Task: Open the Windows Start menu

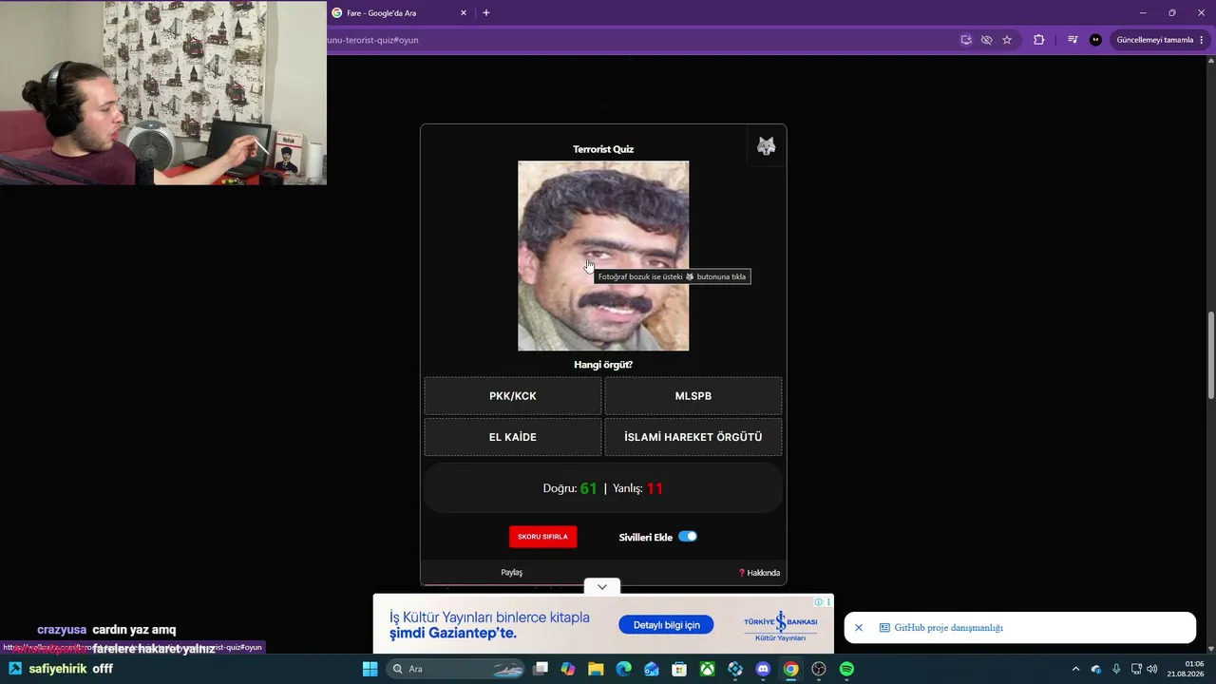Action: coord(370,669)
